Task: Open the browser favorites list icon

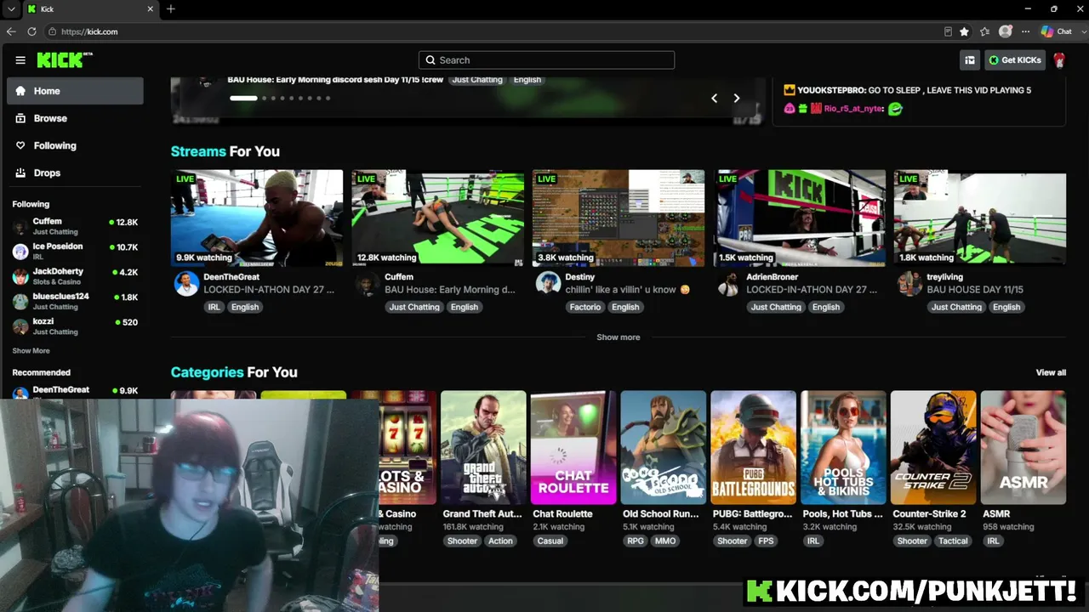Action: pyautogui.click(x=984, y=31)
